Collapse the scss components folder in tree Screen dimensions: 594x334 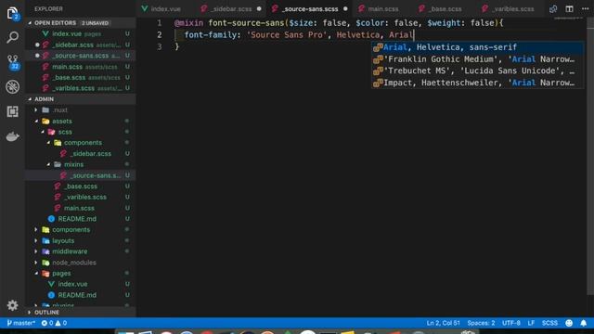click(x=80, y=143)
